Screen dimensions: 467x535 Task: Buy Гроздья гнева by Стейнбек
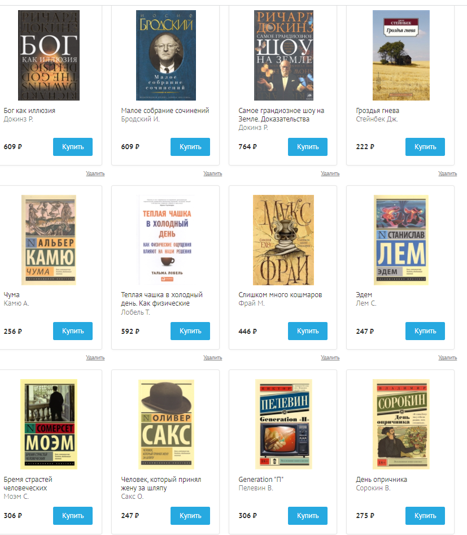[x=425, y=147]
